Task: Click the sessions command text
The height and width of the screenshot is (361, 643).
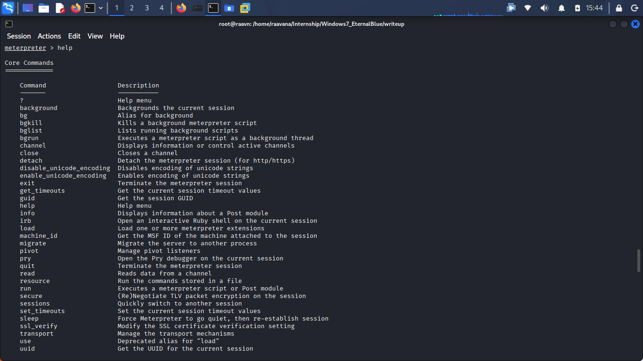Action: click(x=35, y=304)
